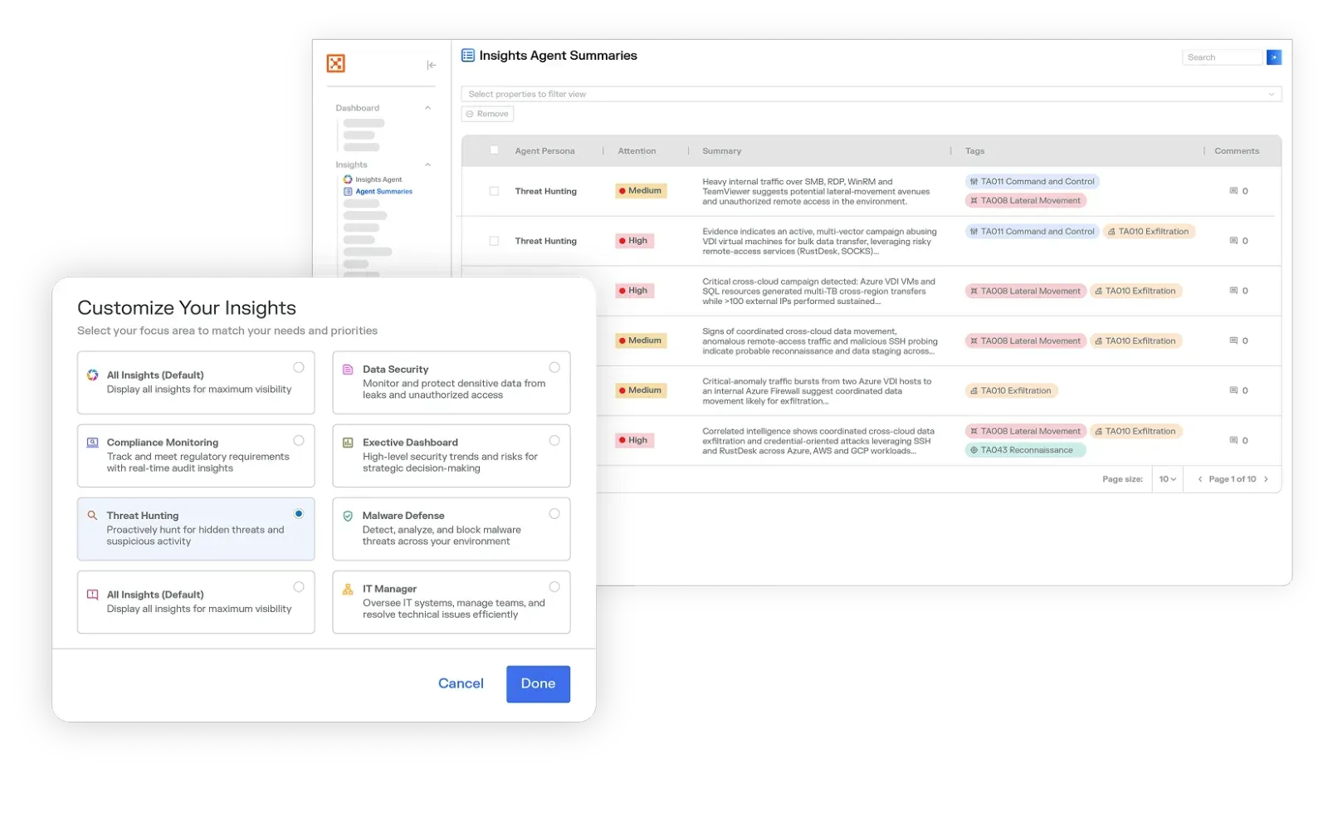Click the Malware Defense shield icon
Viewport: 1328px width, 823px height.
[347, 514]
